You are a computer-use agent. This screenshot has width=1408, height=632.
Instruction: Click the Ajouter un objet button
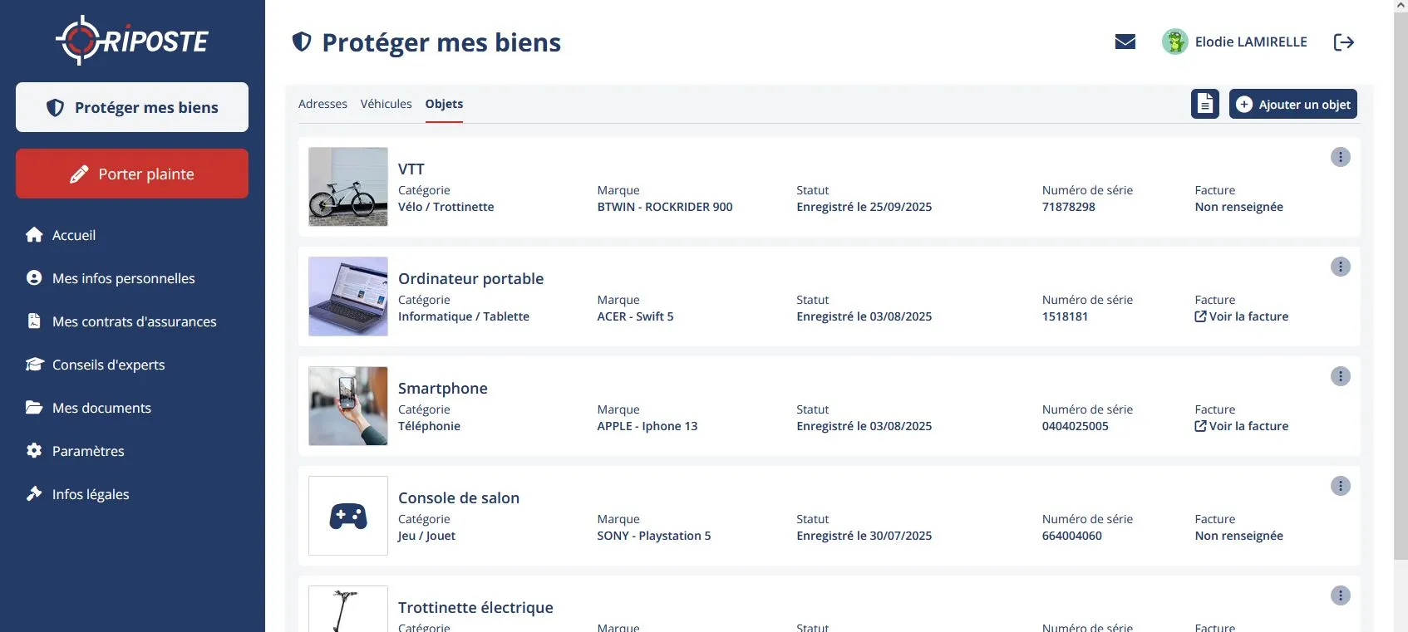click(1292, 104)
